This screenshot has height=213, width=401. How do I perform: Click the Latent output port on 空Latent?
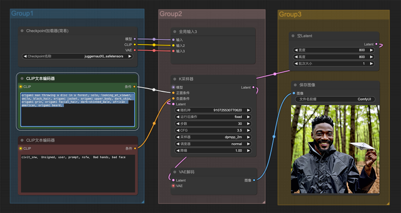376,44
